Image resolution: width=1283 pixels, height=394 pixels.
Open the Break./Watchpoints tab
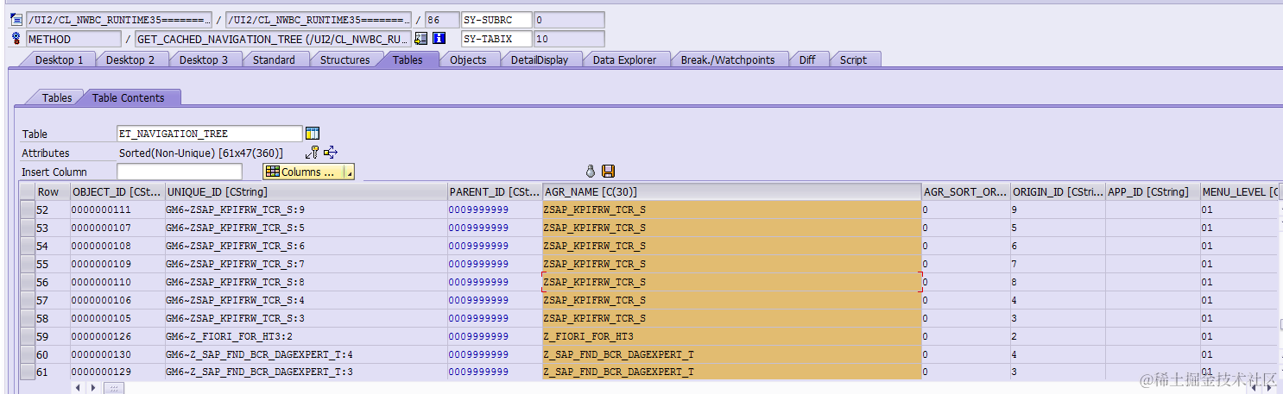point(728,59)
